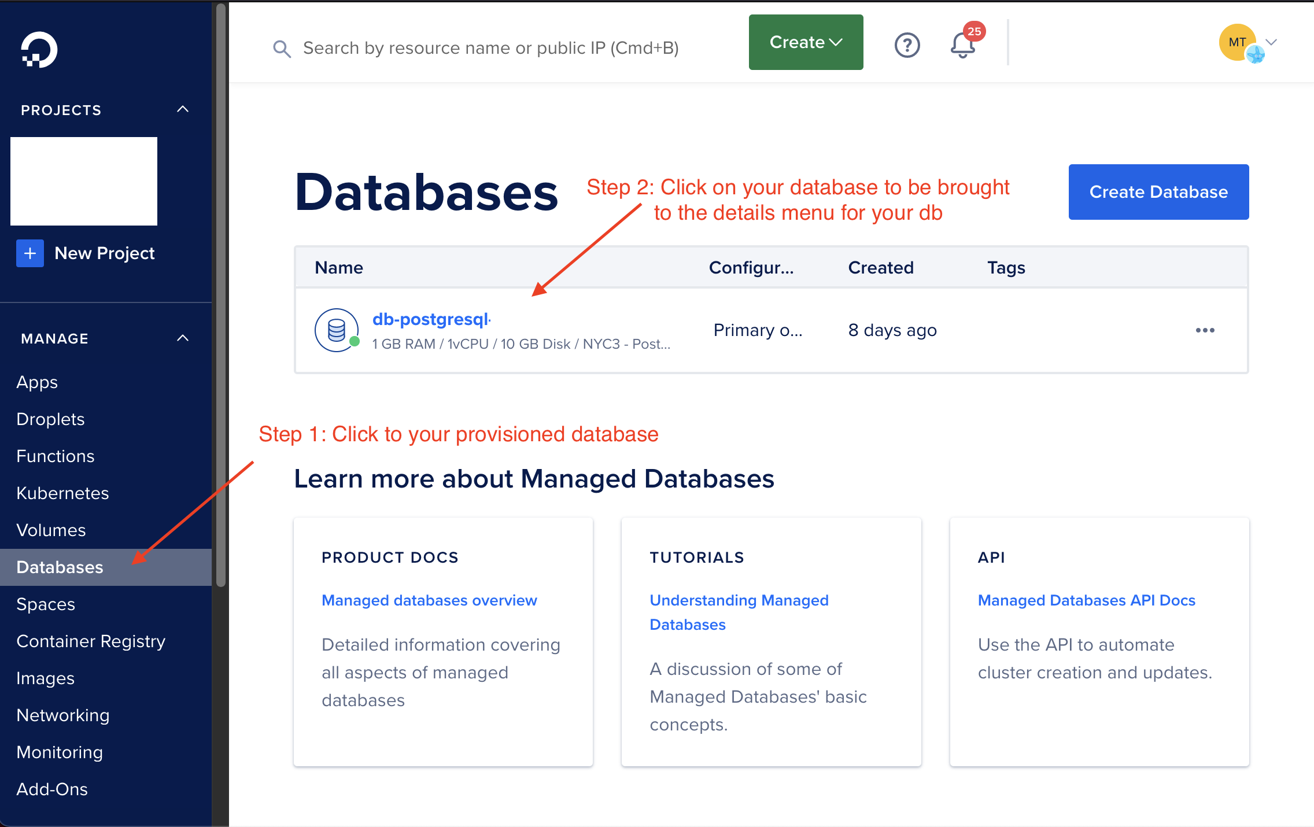Go to Functions in the sidebar
Screen dimensions: 1314x827
(x=55, y=456)
